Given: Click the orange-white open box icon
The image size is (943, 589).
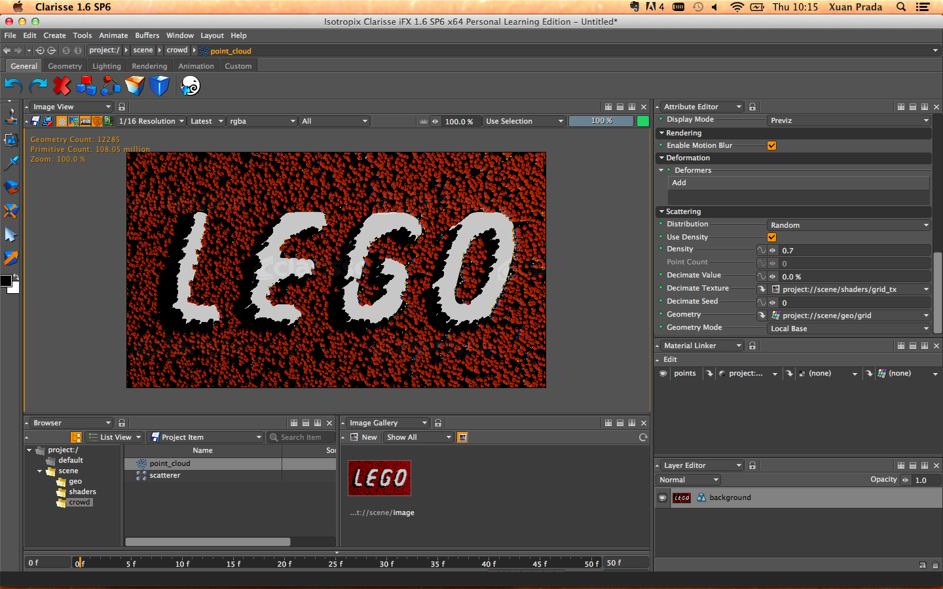Looking at the screenshot, I should (135, 86).
